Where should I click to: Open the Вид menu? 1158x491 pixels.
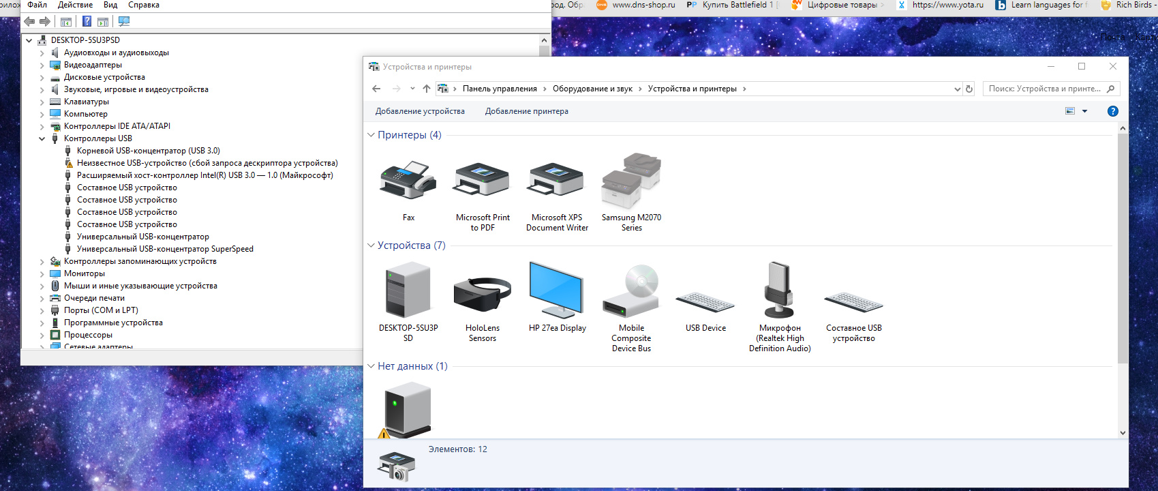point(110,5)
